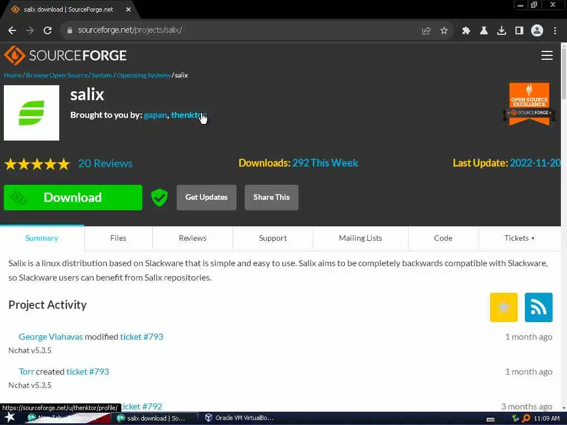Image resolution: width=567 pixels, height=425 pixels.
Task: Click the last update date 2022-11-20
Action: (535, 163)
